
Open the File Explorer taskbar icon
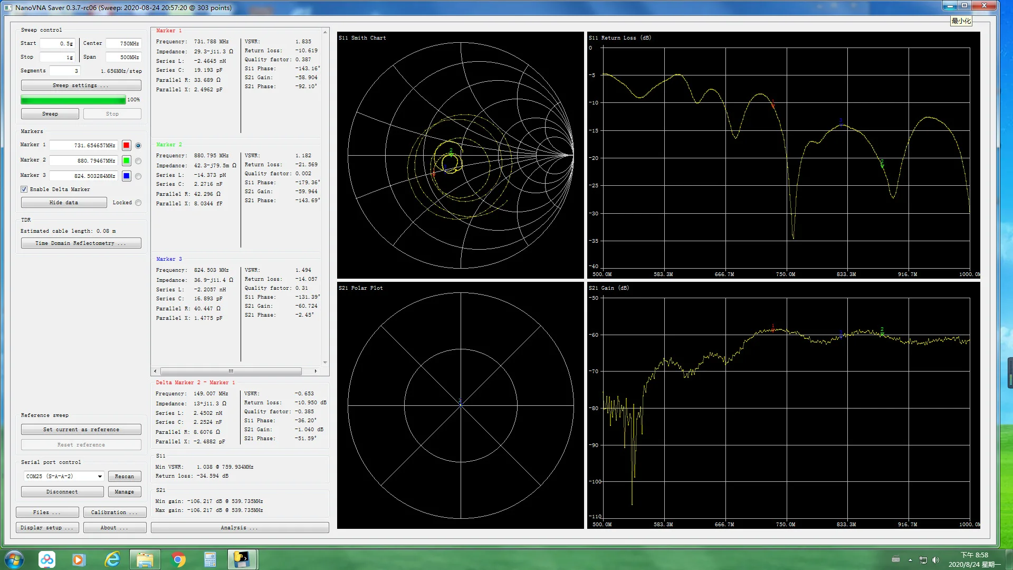145,559
